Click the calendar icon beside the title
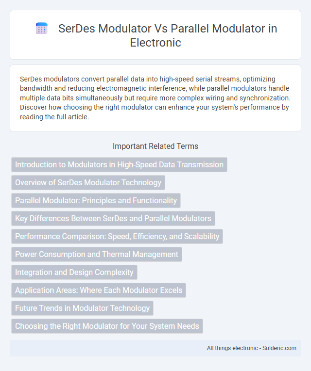 (42, 29)
